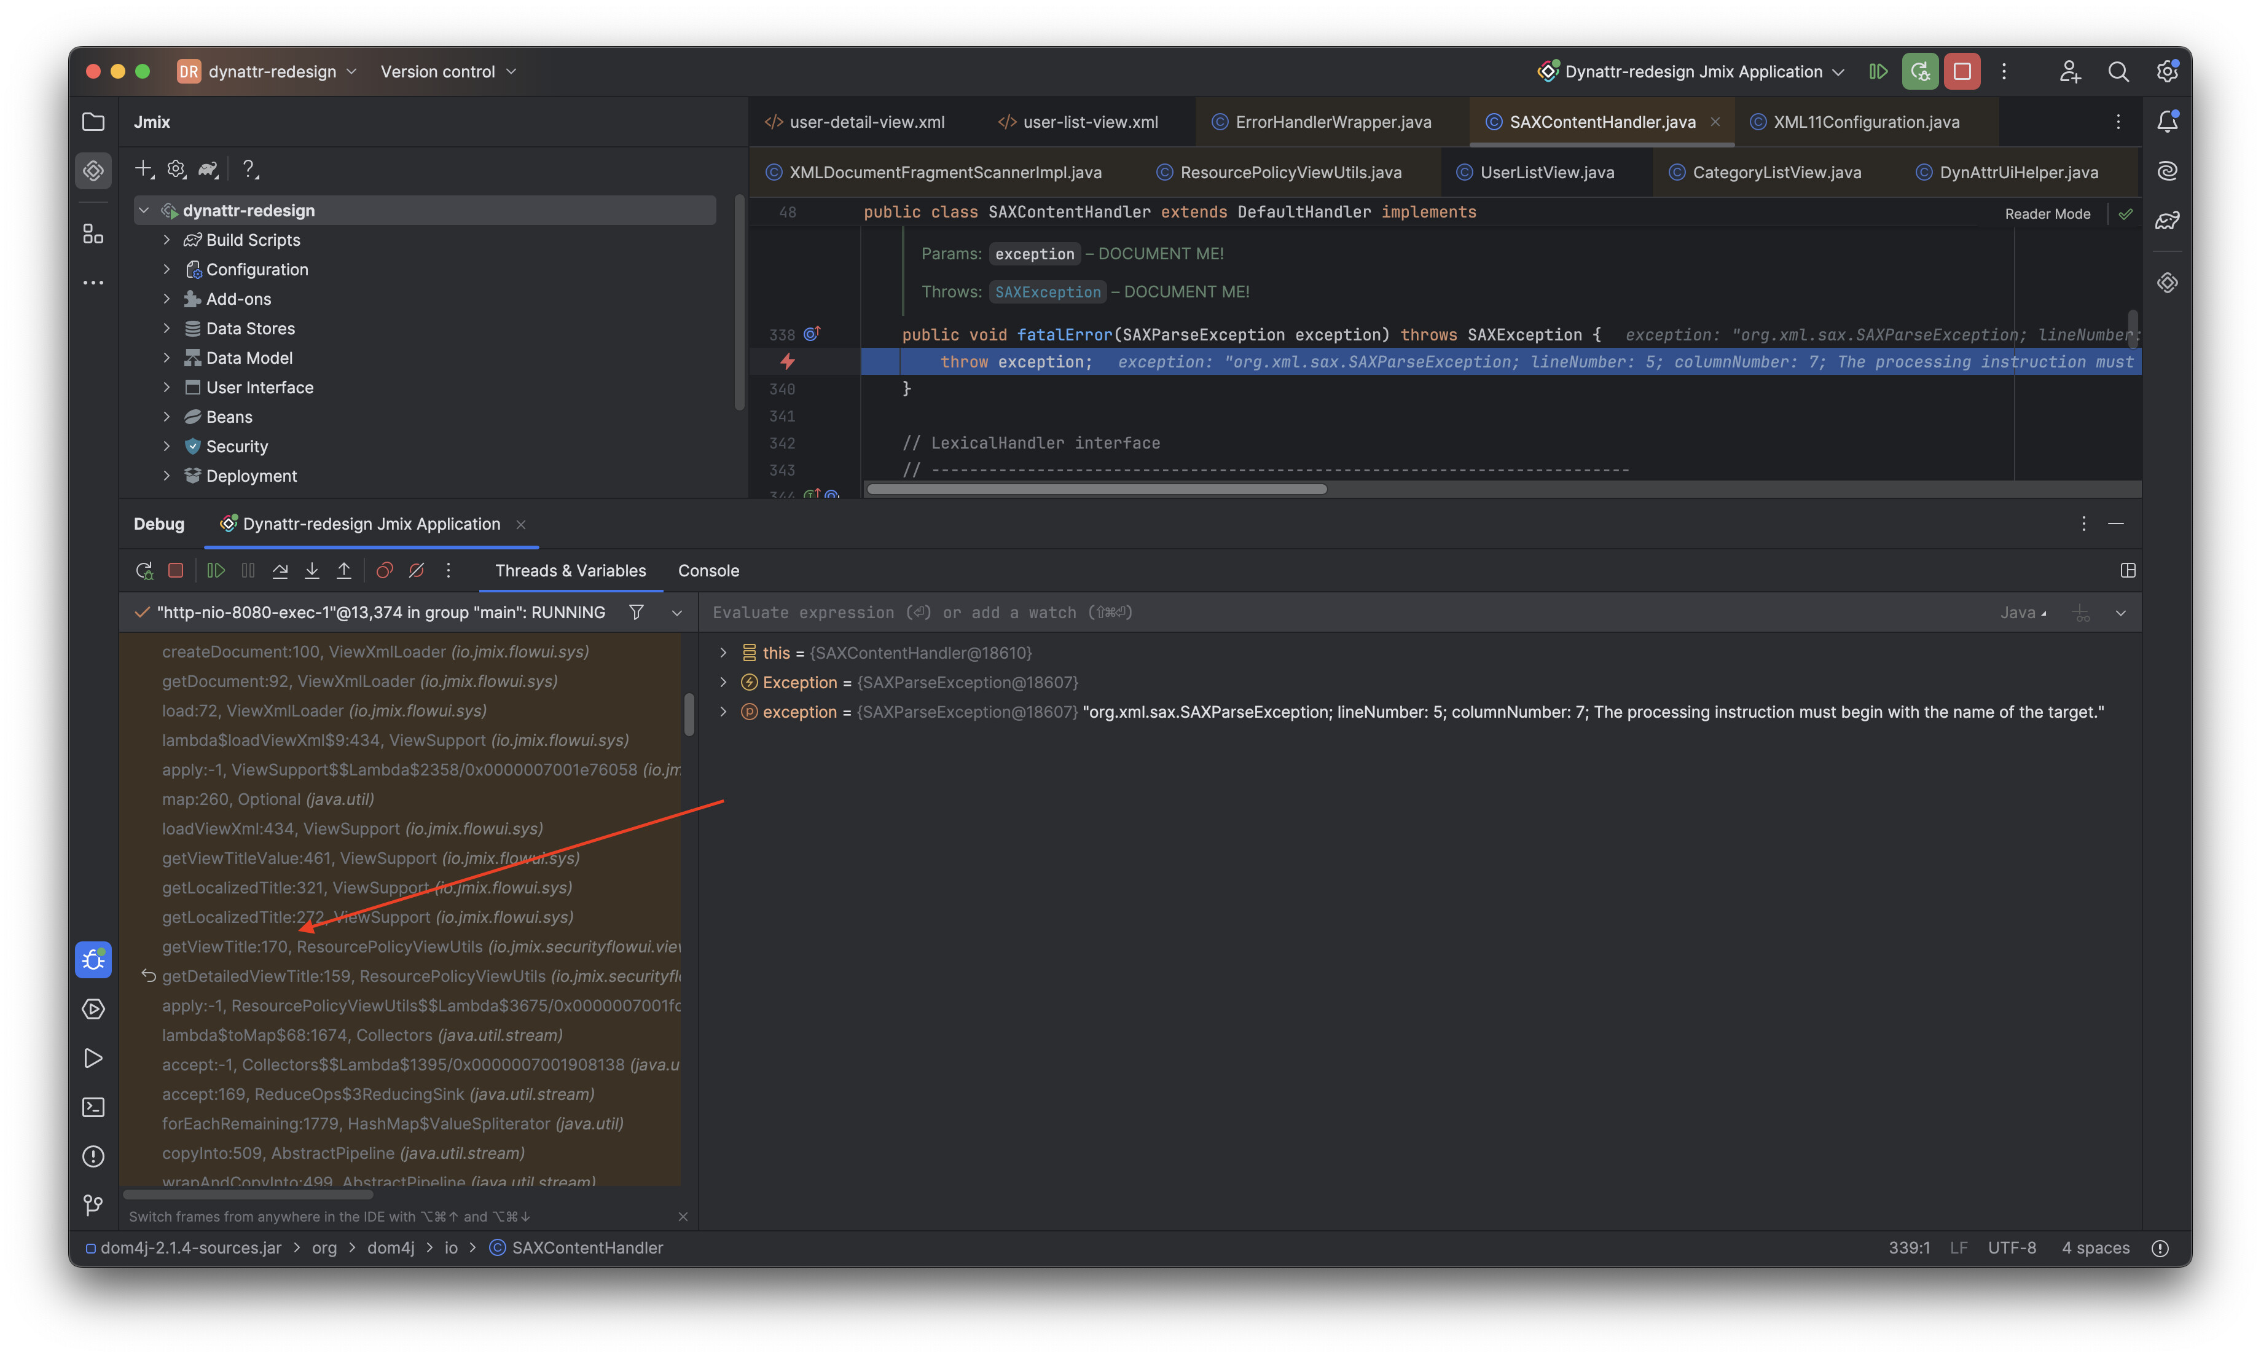Collapse dynattr-redesign root node
The width and height of the screenshot is (2261, 1358).
pyautogui.click(x=144, y=211)
